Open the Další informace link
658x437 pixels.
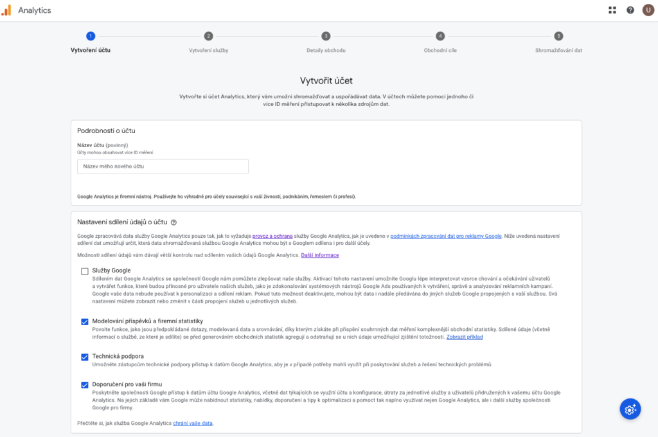click(x=319, y=256)
